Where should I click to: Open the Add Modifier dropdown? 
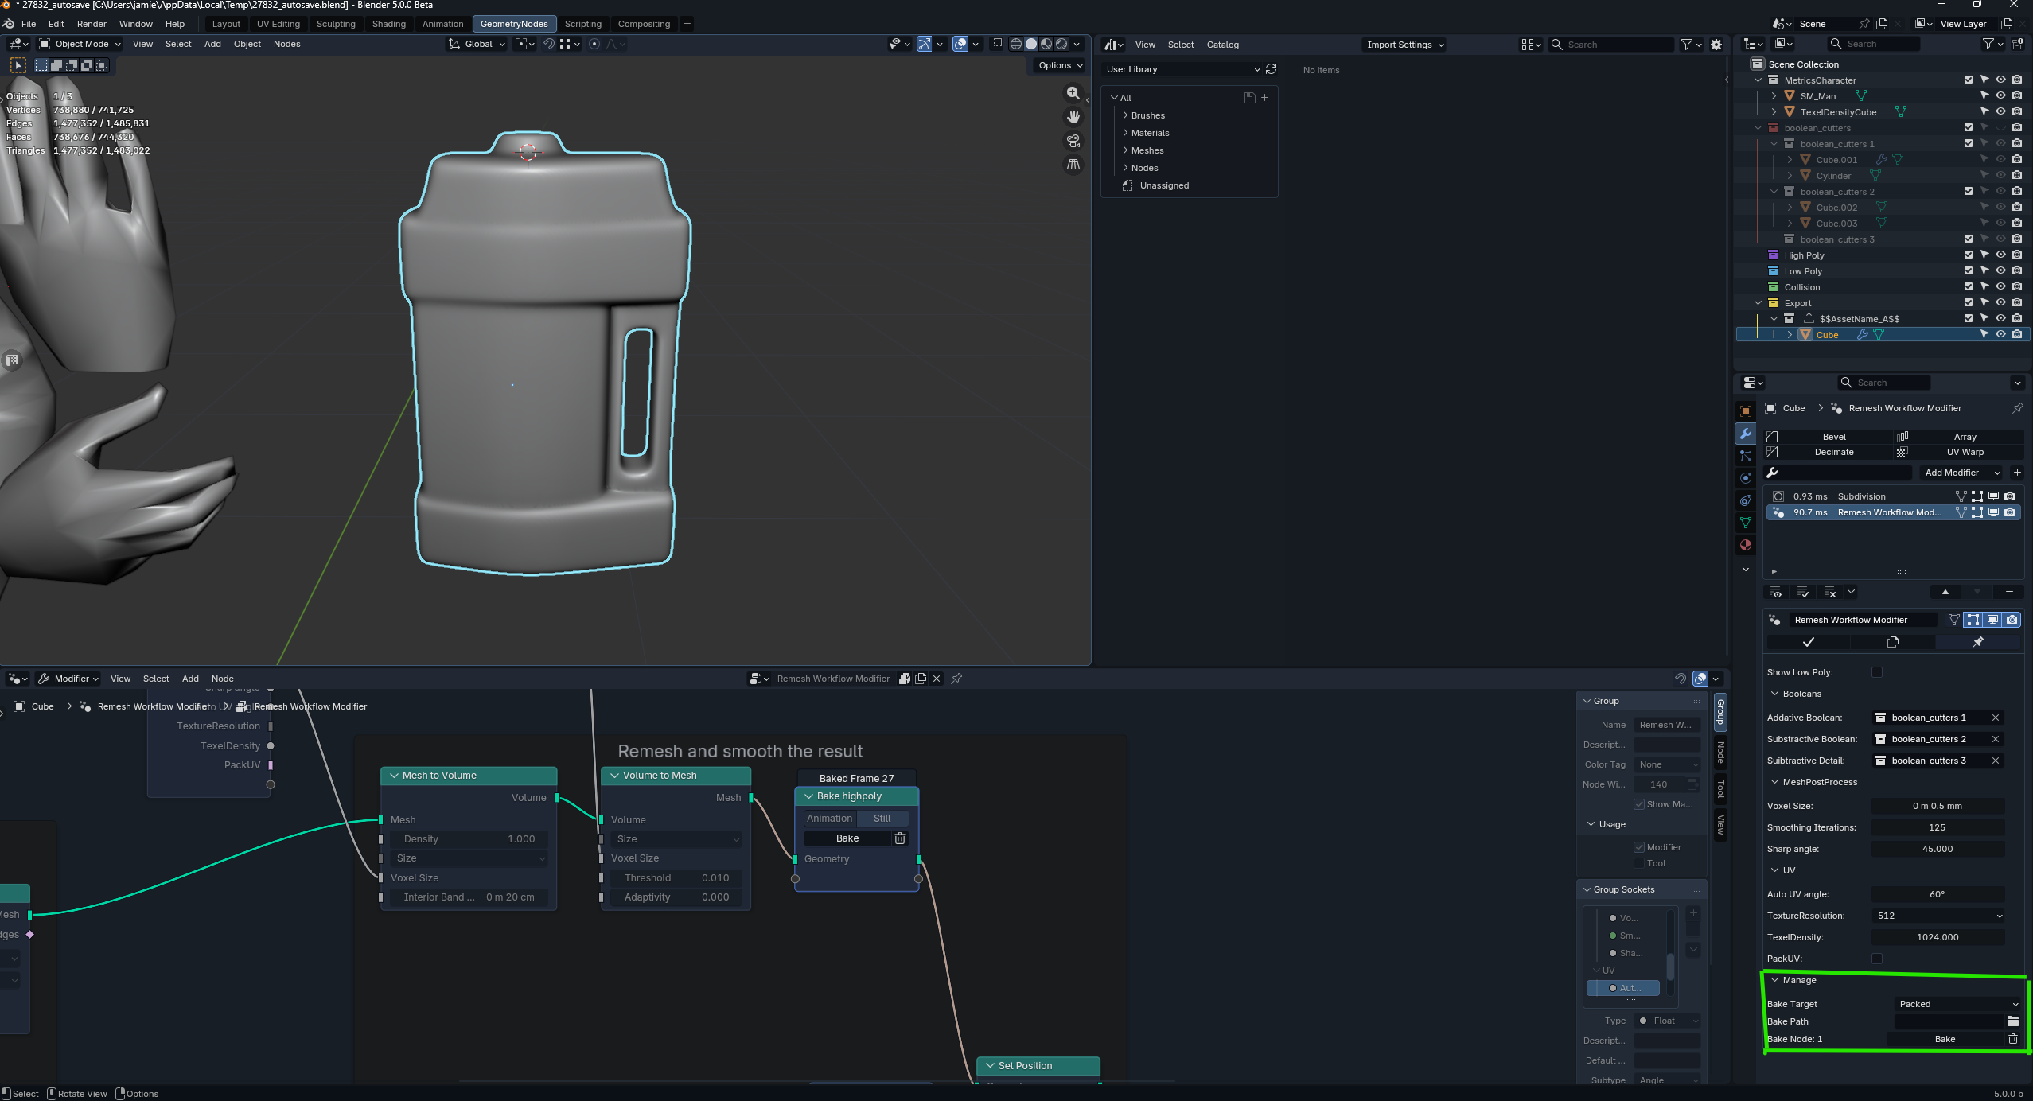[1961, 473]
